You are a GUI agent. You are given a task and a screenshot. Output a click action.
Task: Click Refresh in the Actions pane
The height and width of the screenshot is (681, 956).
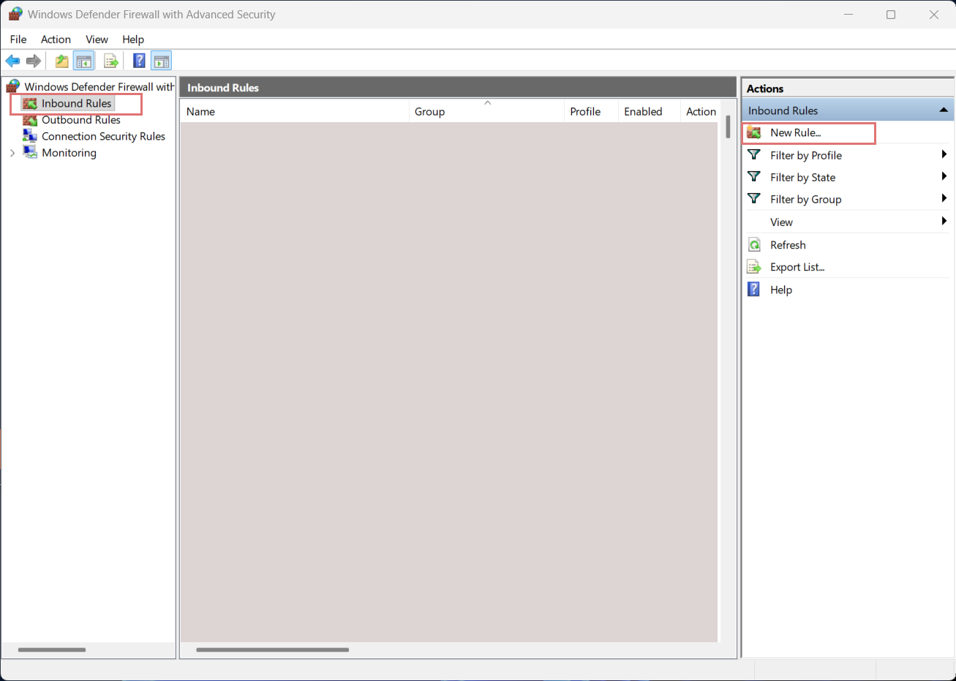(787, 245)
